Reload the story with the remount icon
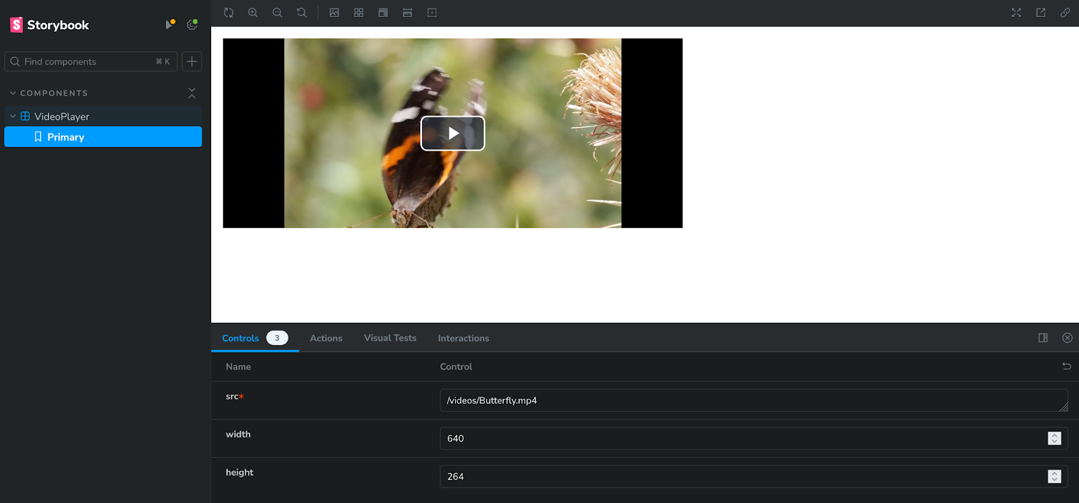Image resolution: width=1079 pixels, height=503 pixels. tap(229, 13)
